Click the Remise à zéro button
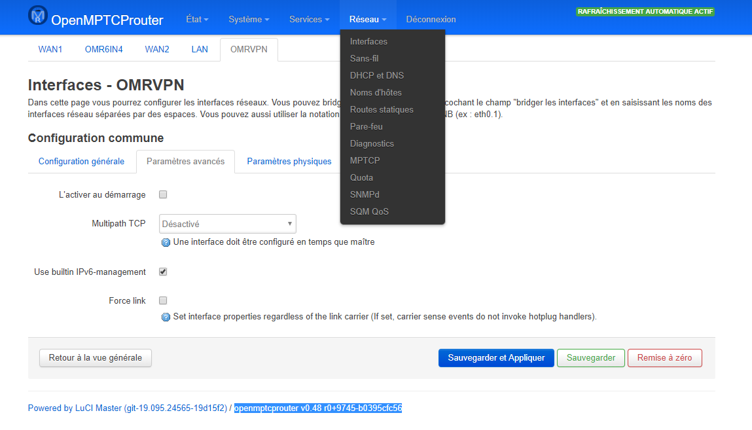The height and width of the screenshot is (430, 752). (664, 358)
